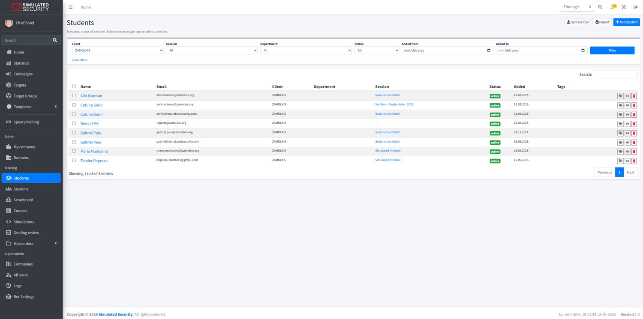643x319 pixels.
Task: Click the sidebar search magnifier button
Action: pos(55,40)
